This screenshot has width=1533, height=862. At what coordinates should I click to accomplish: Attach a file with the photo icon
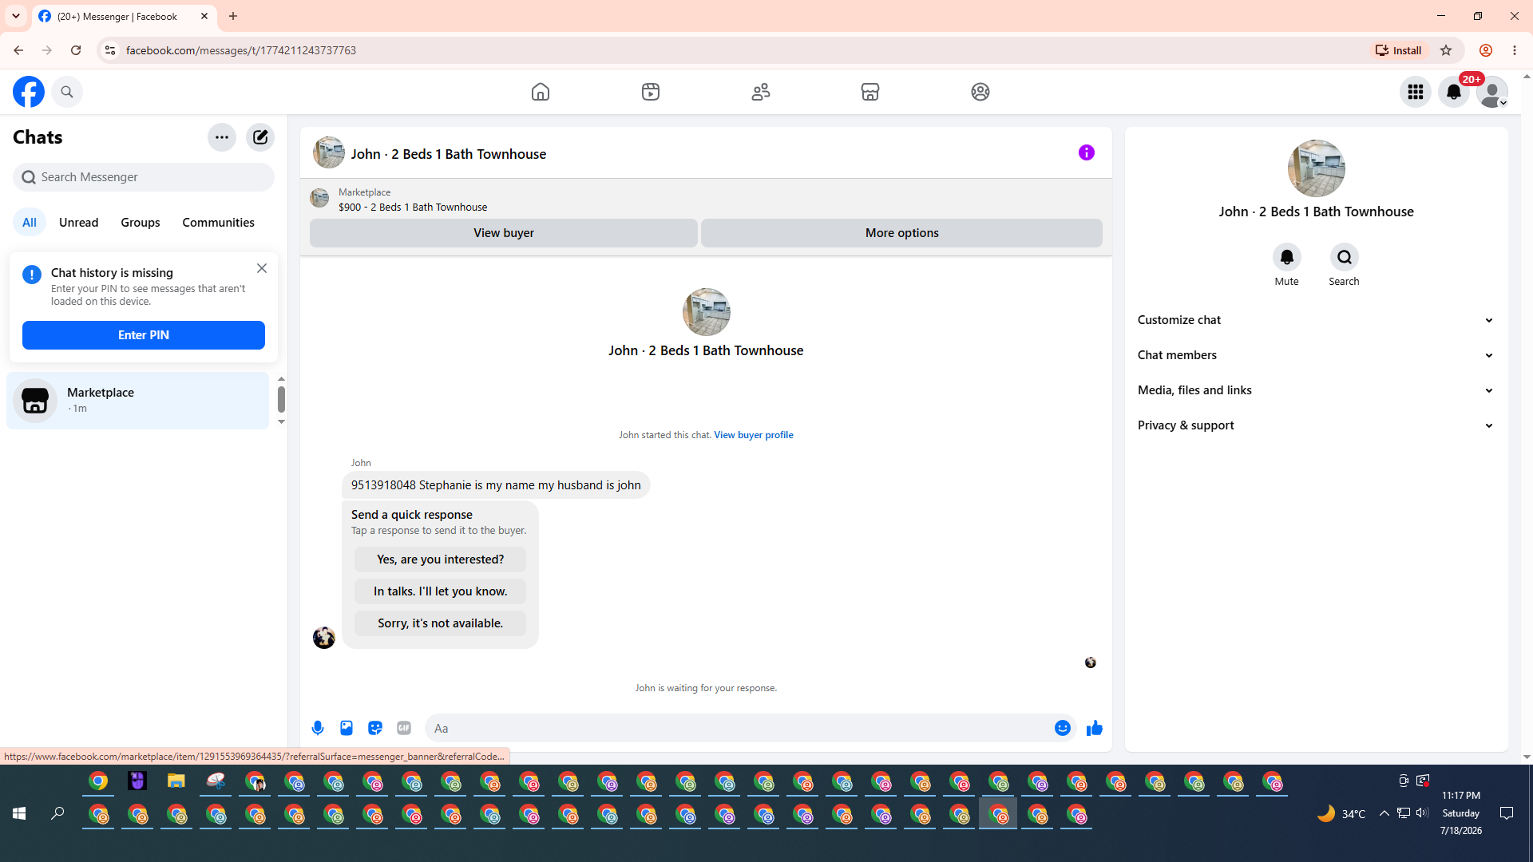[347, 728]
